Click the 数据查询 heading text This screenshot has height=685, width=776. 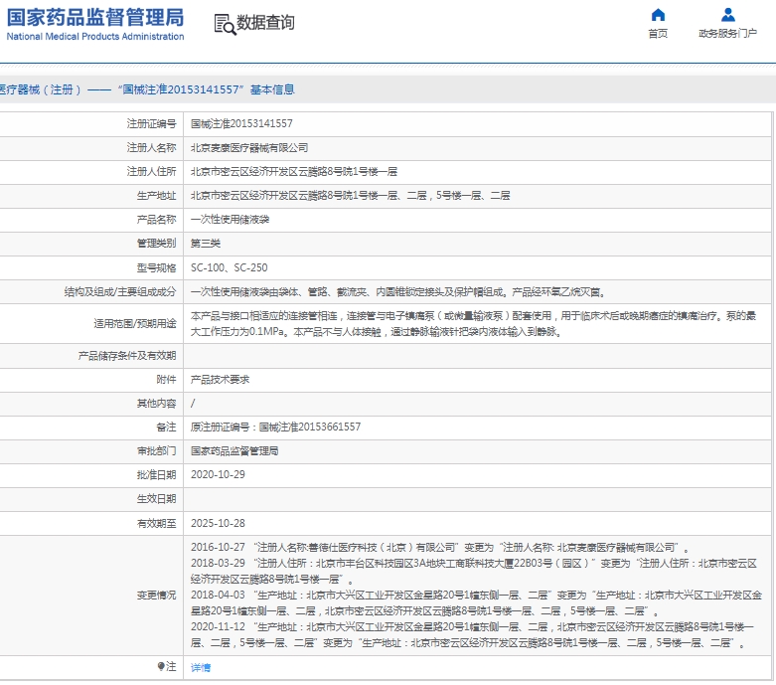point(265,22)
